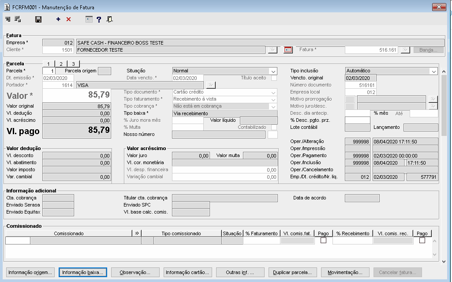Viewport: 452px width, 282px height.
Task: Click the red X delete icon
Action: click(68, 19)
